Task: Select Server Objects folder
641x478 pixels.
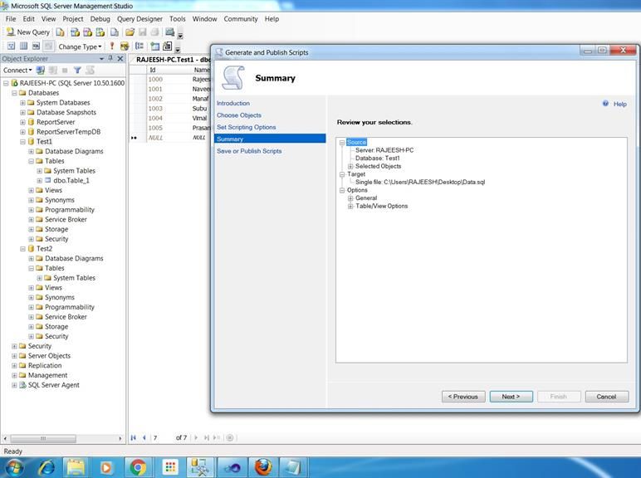Action: [x=49, y=356]
